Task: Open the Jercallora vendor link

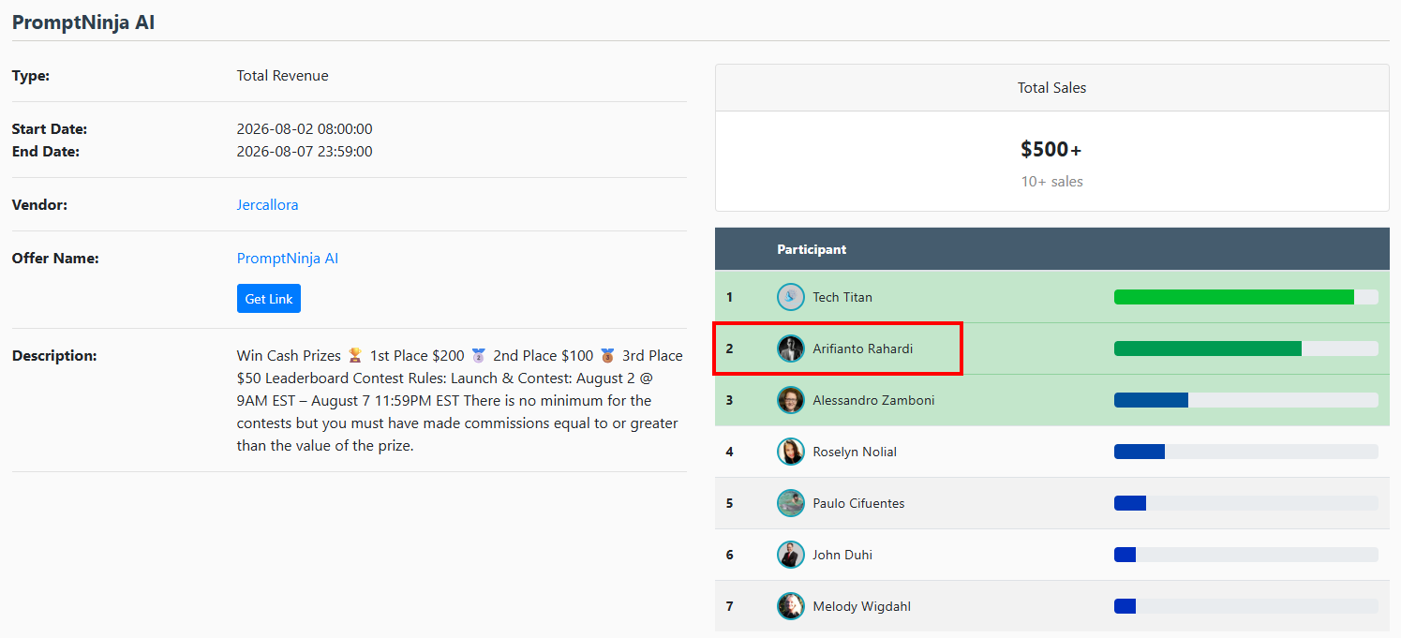Action: (267, 204)
